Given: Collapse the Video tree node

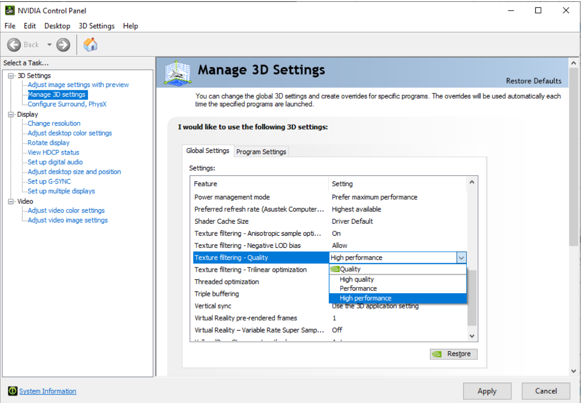Looking at the screenshot, I should click(11, 201).
